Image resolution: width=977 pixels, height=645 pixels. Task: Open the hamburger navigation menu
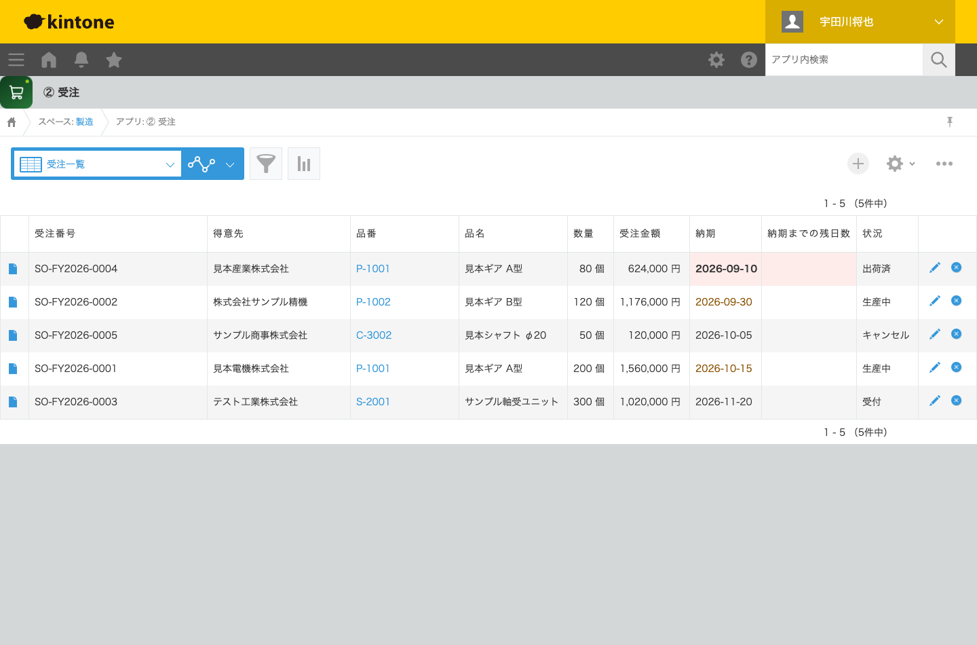(x=16, y=60)
